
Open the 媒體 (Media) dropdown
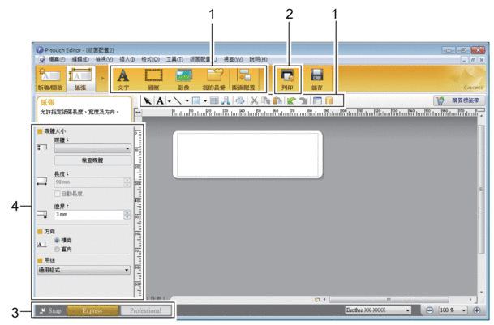tap(92, 148)
